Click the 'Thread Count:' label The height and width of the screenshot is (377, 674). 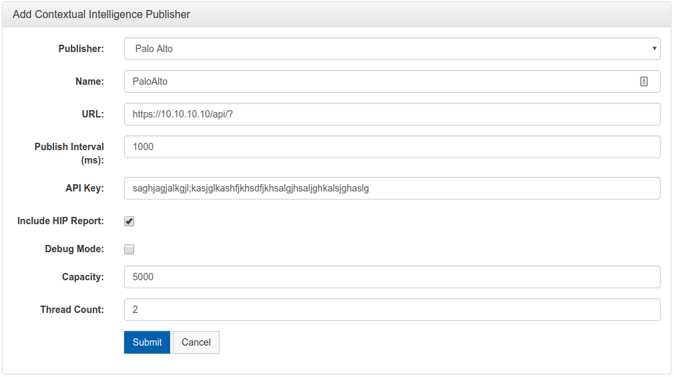(x=72, y=310)
